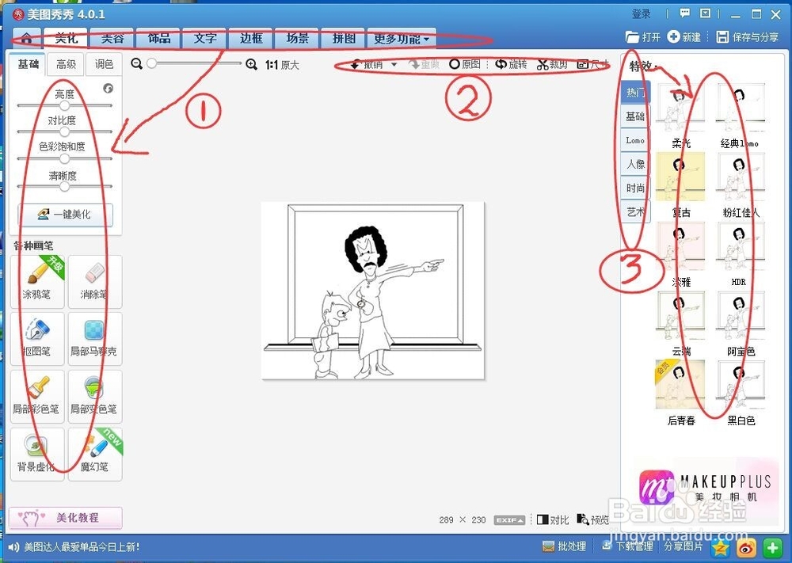
Task: Select the 背景虚化 background blur tool
Action: pyautogui.click(x=37, y=454)
